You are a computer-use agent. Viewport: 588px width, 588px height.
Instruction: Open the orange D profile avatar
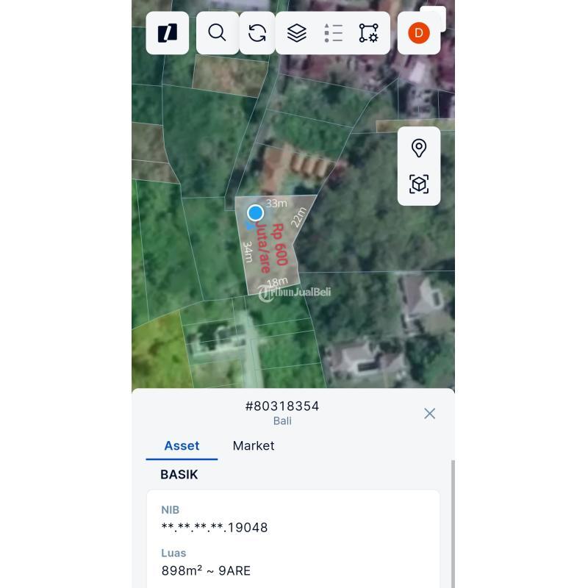point(418,33)
